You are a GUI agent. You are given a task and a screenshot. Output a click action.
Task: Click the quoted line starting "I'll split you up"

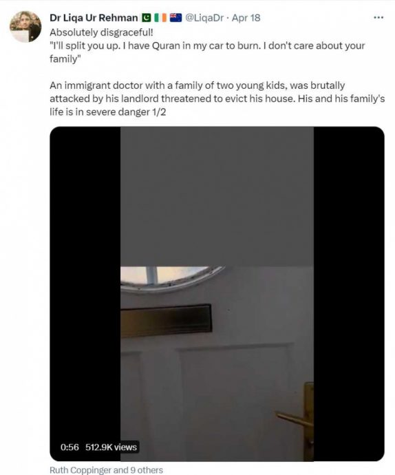click(x=207, y=52)
